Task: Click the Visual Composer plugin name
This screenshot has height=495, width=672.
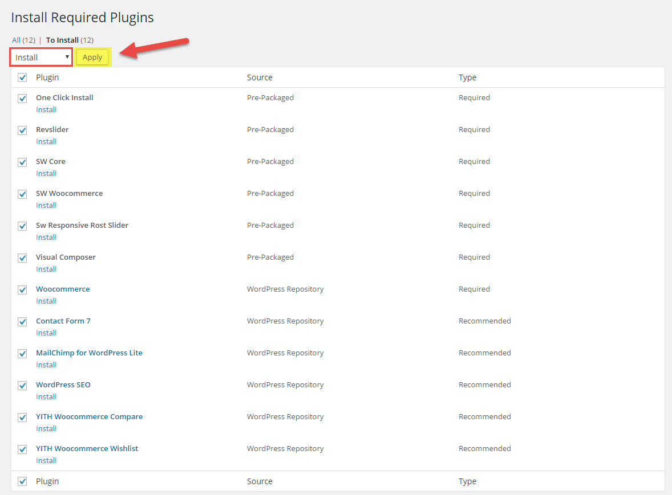Action: (x=66, y=257)
